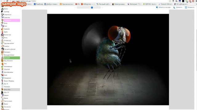Open the Добро пожал... bookmark
Viewport: 197px width, 110px height.
click(51, 4)
